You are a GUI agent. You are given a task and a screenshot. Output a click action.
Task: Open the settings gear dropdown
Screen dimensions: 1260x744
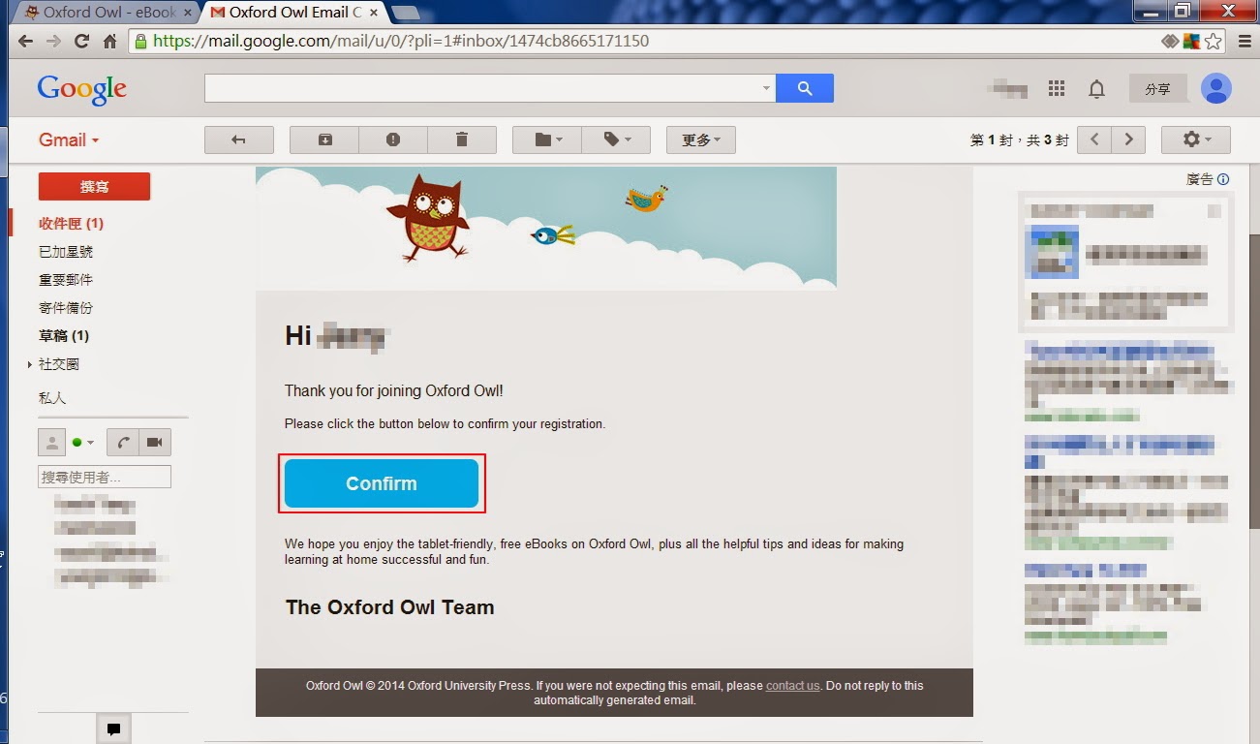coord(1196,139)
